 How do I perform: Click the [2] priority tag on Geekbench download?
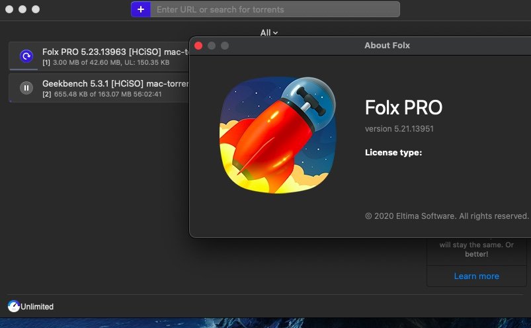click(x=47, y=95)
